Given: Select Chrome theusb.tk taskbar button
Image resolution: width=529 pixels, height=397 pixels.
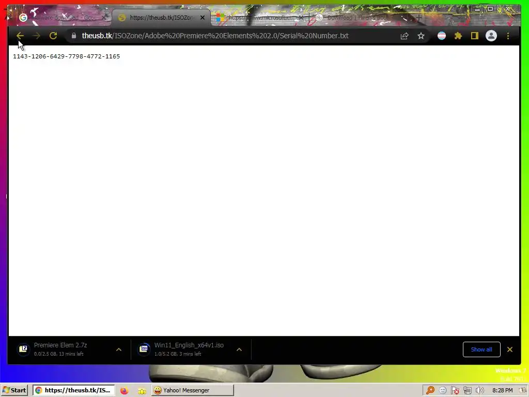Looking at the screenshot, I should [74, 390].
